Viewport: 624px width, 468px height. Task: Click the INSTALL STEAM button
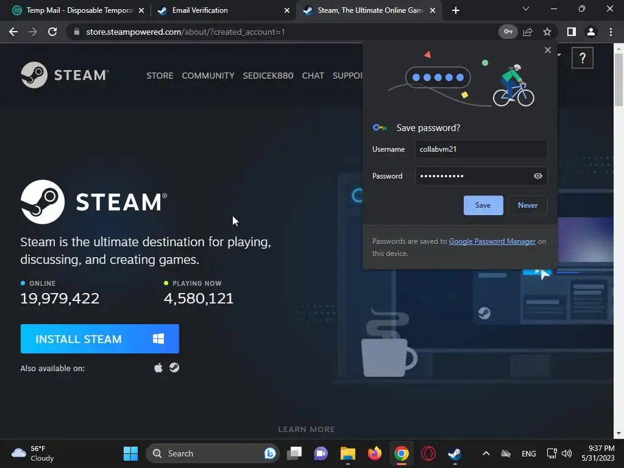tap(100, 339)
